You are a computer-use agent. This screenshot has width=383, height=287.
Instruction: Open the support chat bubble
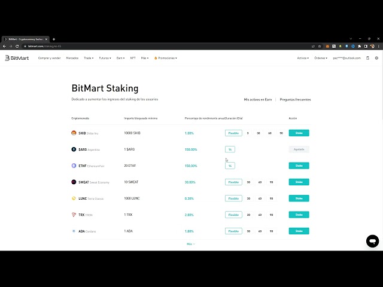[372, 241]
